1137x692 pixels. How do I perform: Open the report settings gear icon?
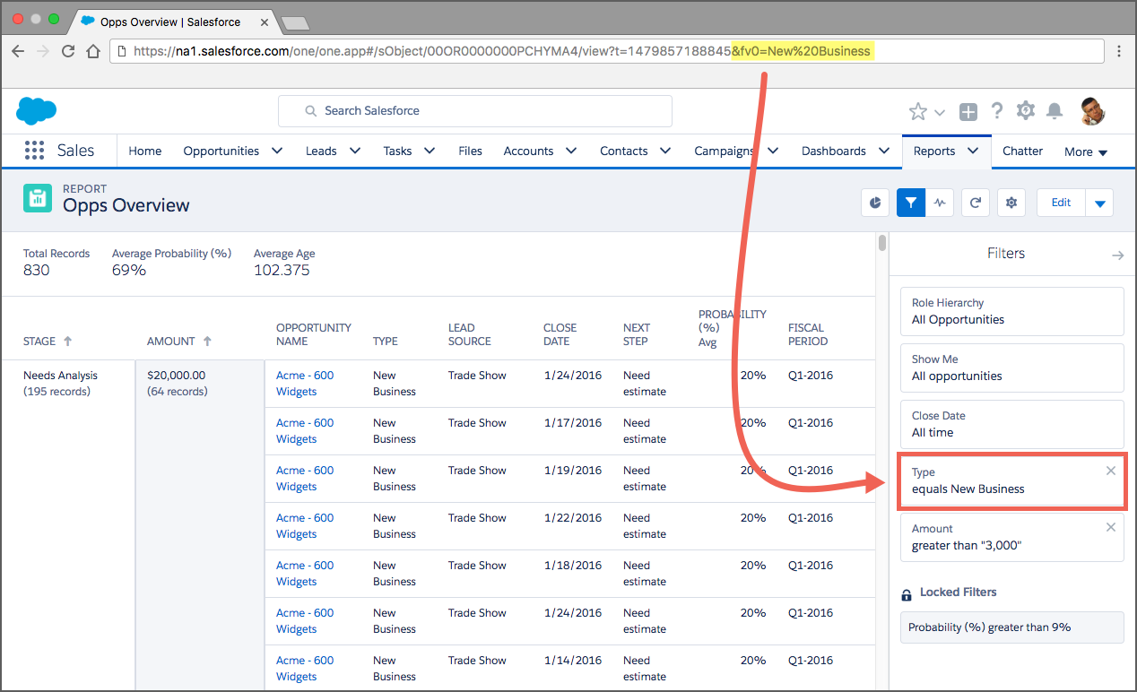tap(1011, 203)
